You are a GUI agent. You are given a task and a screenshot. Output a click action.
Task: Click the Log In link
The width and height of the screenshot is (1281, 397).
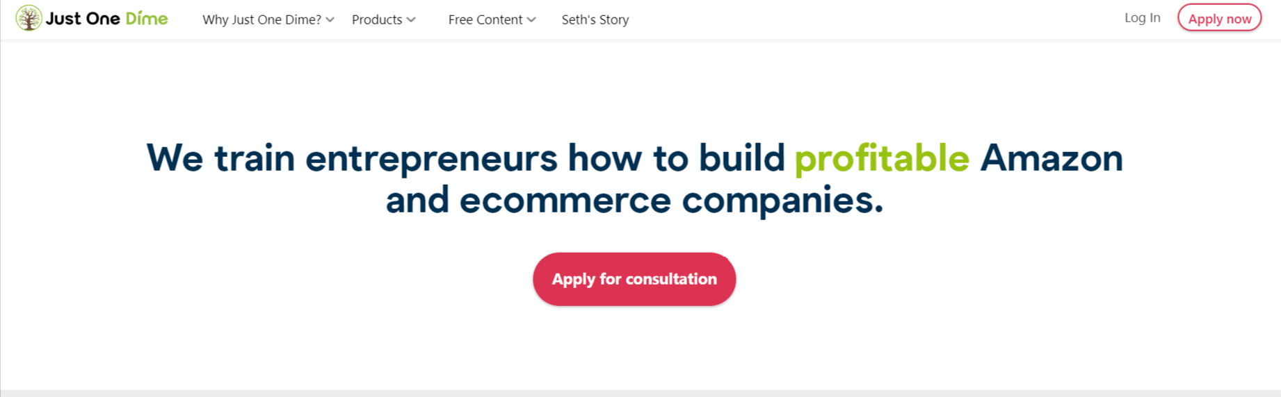coord(1142,18)
